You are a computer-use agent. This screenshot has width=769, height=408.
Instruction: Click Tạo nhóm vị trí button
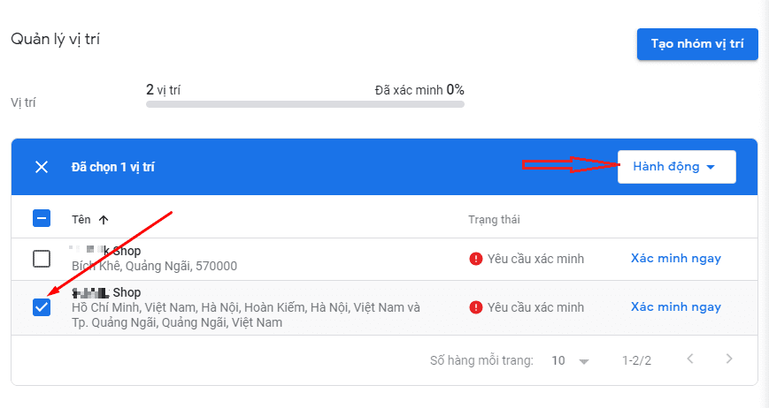tap(696, 43)
